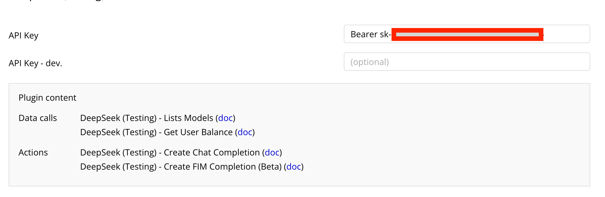
Task: Click the red redacted portion of the API key
Action: tap(467, 34)
